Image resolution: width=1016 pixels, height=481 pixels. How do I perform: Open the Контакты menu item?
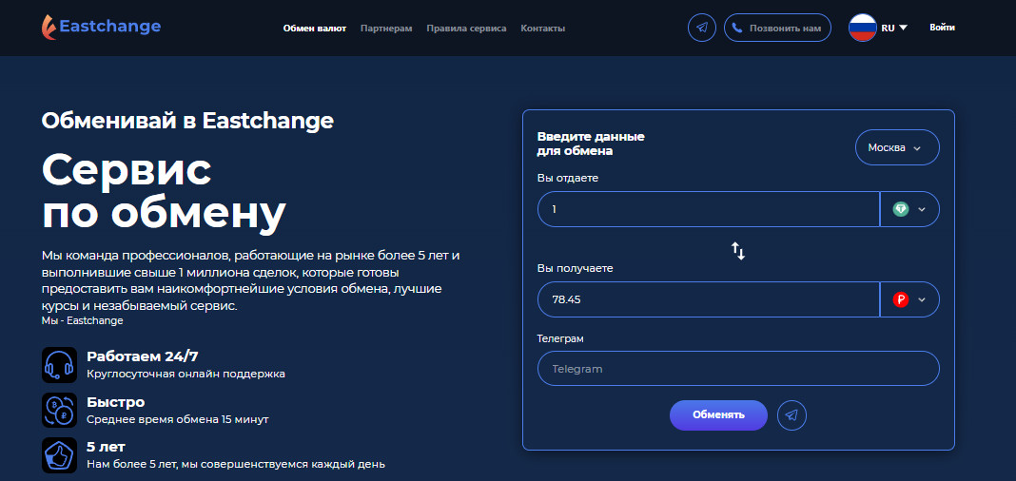point(543,29)
